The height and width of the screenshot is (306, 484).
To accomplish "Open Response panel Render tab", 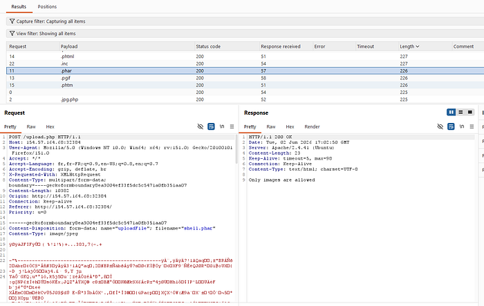I will point(312,126).
